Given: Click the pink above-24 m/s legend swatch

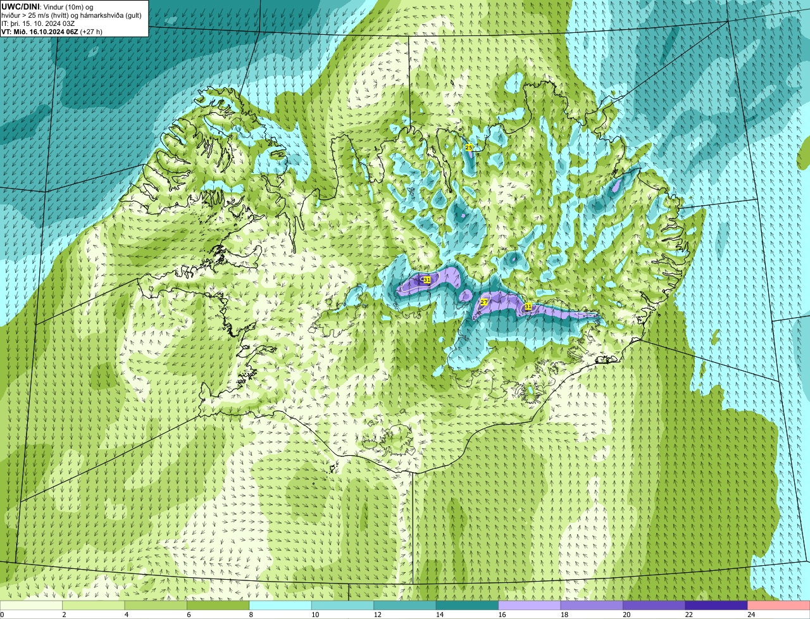Looking at the screenshot, I should [x=779, y=605].
